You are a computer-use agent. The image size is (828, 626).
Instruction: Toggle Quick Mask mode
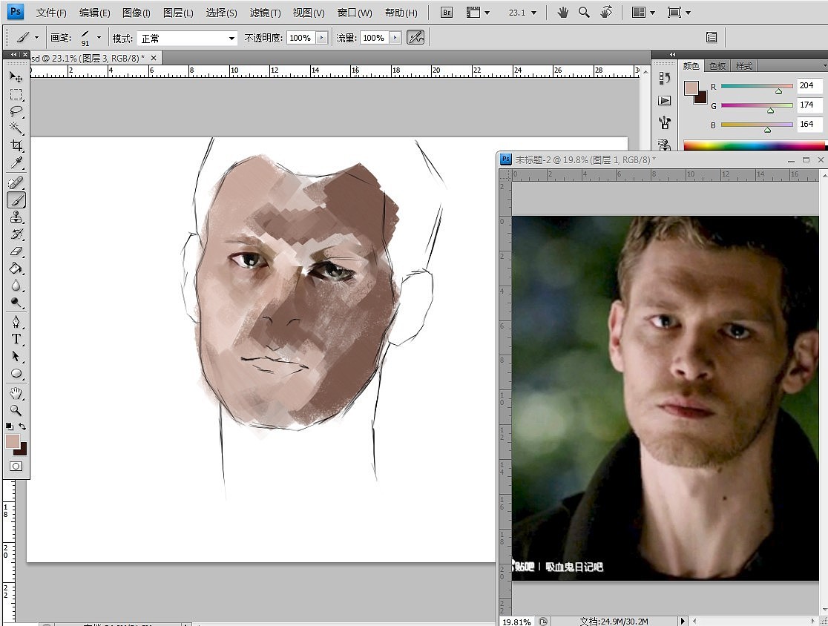pyautogui.click(x=16, y=466)
